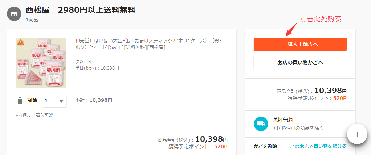Open the はいはい milk product thumbnail

(41, 63)
